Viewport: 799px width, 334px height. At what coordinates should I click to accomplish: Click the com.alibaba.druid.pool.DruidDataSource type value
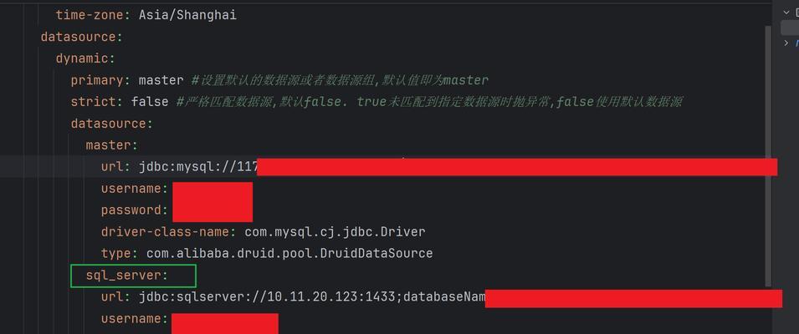tap(289, 254)
